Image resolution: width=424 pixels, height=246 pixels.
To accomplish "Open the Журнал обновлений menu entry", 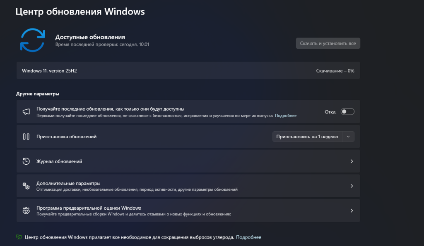I will pos(59,161).
